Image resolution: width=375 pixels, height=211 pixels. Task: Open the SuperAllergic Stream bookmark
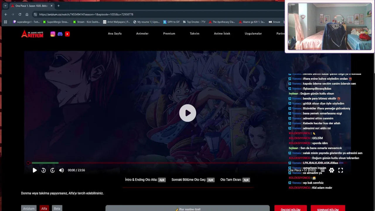(56, 22)
